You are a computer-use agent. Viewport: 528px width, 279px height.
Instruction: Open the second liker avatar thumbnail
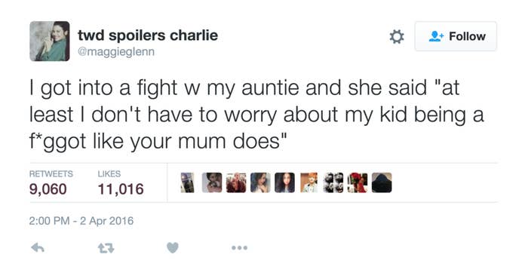point(212,182)
